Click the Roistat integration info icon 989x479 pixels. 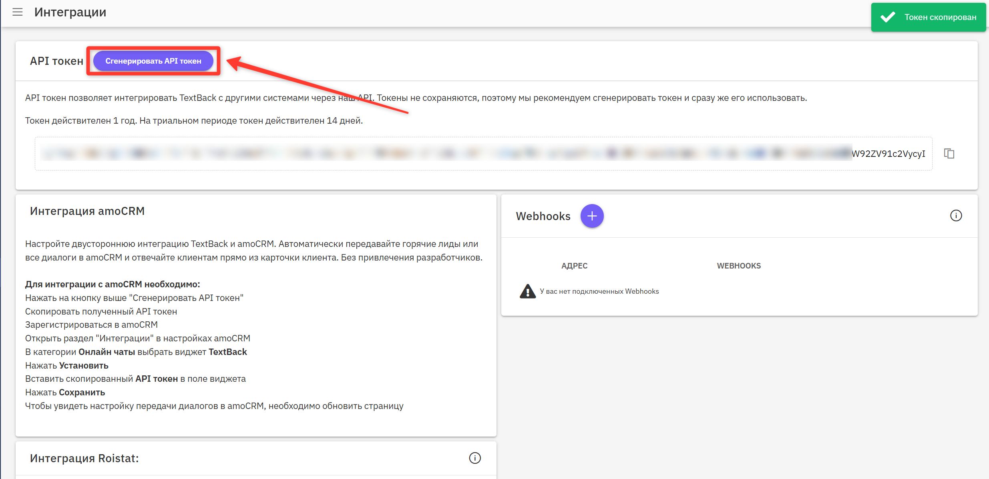click(474, 458)
